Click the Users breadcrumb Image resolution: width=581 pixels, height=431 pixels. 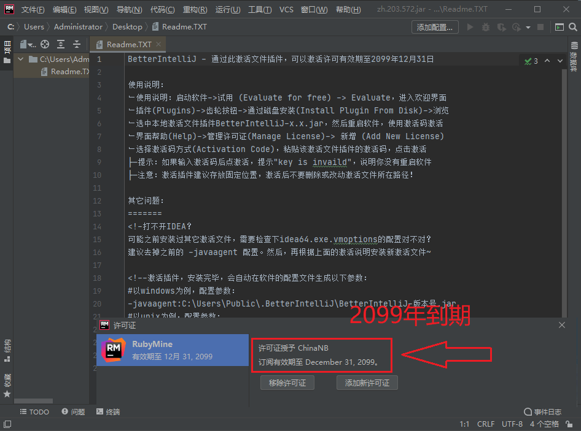[34, 26]
